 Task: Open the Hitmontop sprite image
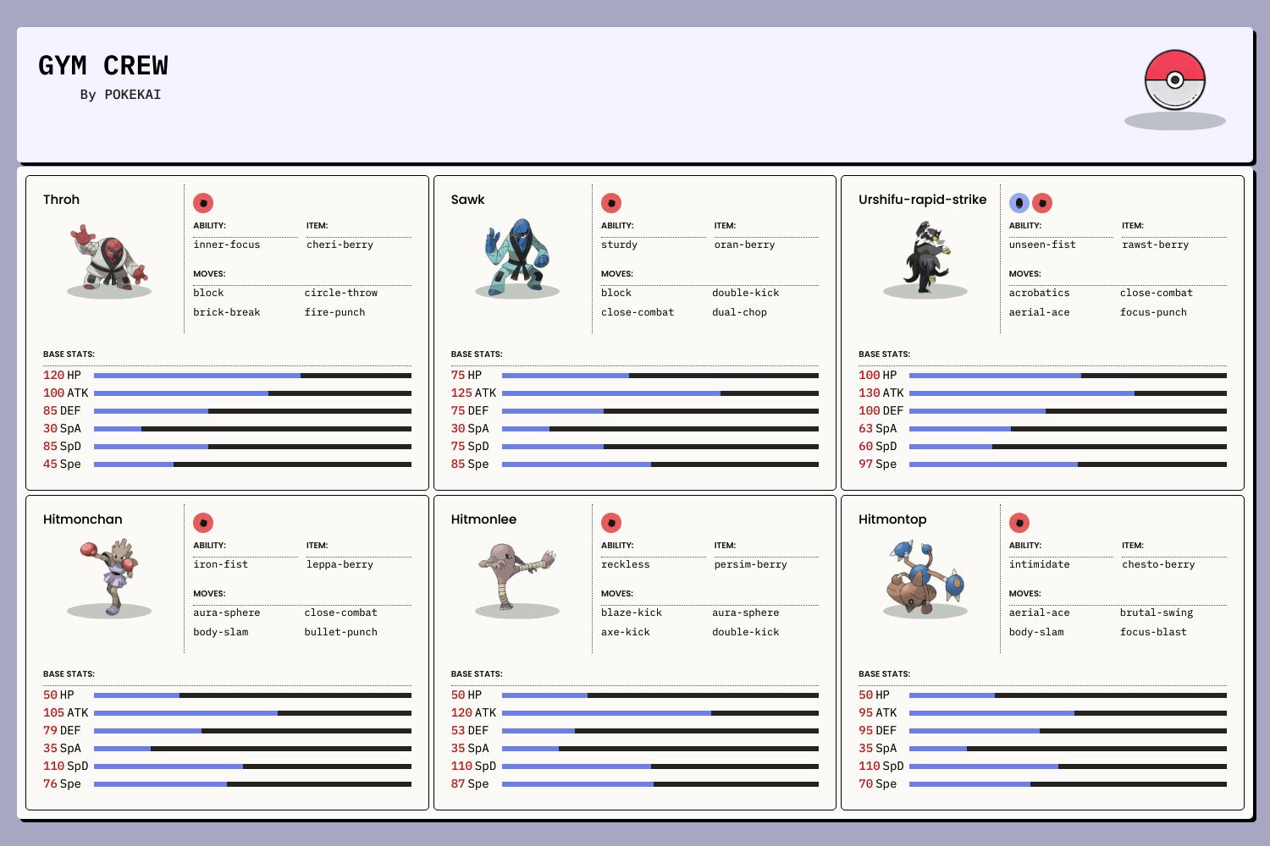pyautogui.click(x=925, y=576)
